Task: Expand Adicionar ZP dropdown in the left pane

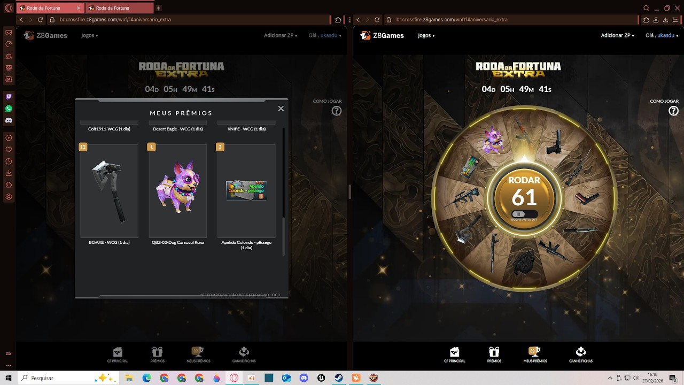Action: click(x=280, y=35)
